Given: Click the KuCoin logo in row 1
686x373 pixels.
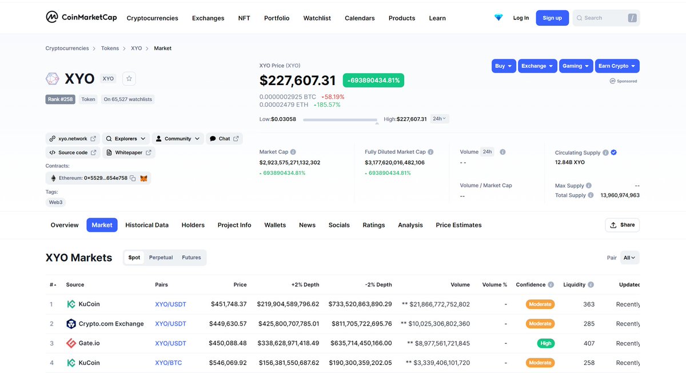Looking at the screenshot, I should (x=71, y=304).
